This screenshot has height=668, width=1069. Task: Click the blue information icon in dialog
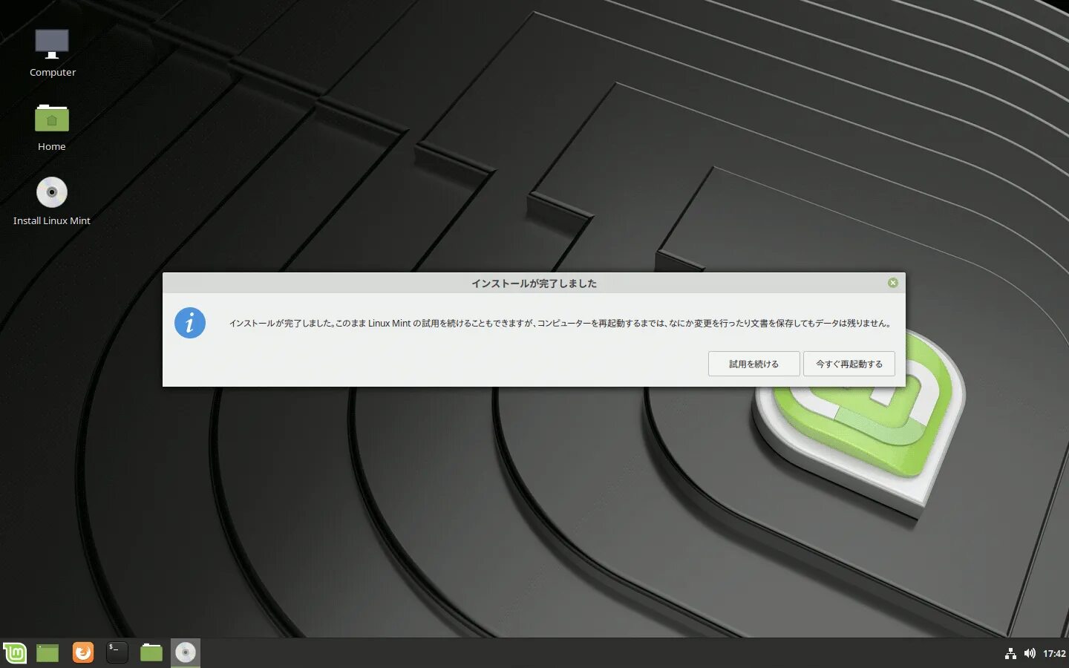tap(190, 323)
